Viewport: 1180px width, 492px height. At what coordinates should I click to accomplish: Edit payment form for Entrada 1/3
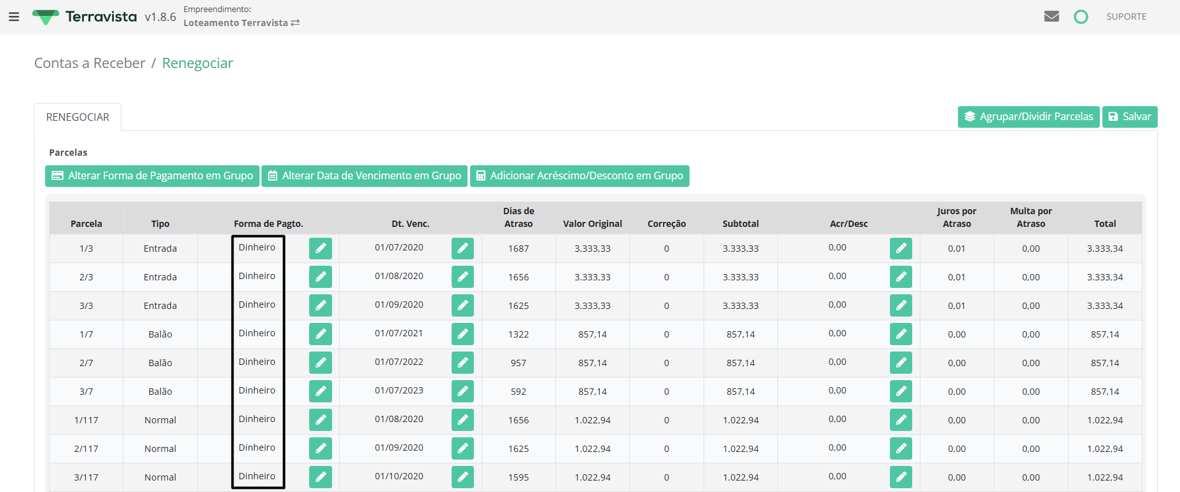click(321, 249)
